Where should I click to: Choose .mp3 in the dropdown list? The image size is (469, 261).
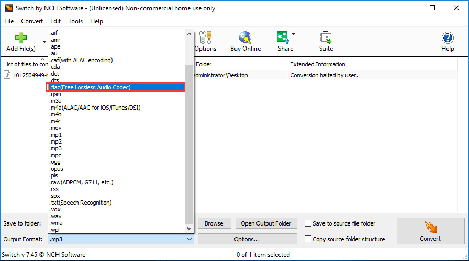[x=117, y=148]
